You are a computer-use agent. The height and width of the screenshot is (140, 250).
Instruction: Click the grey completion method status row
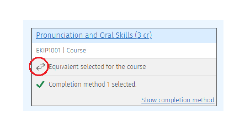tap(124, 90)
